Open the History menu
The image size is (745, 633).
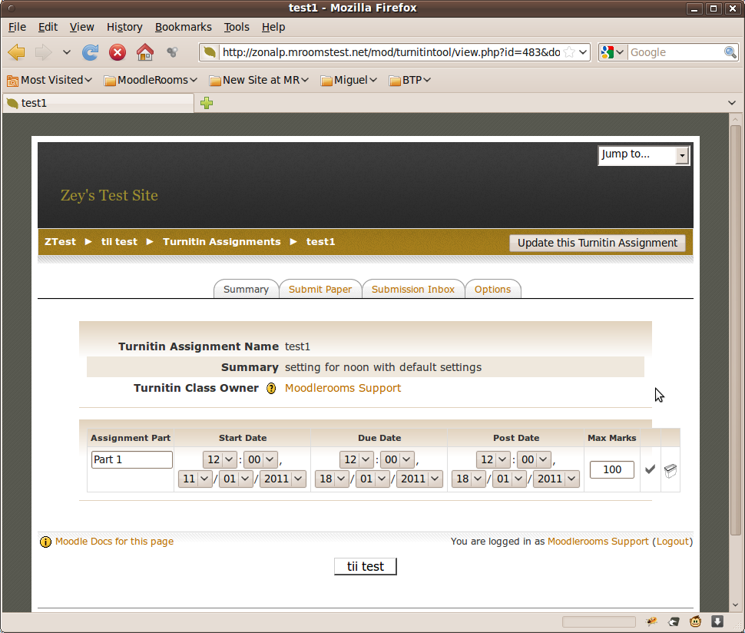[124, 27]
